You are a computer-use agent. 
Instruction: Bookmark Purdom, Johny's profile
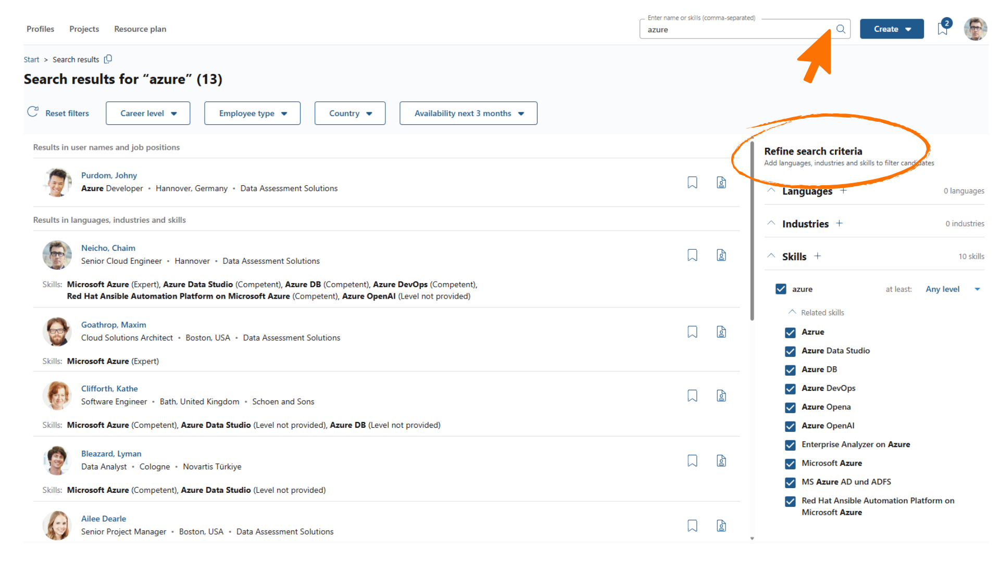(692, 183)
